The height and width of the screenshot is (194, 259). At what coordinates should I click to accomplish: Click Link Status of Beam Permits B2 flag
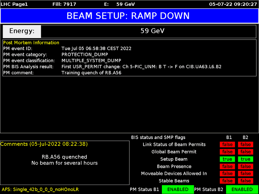click(245, 145)
